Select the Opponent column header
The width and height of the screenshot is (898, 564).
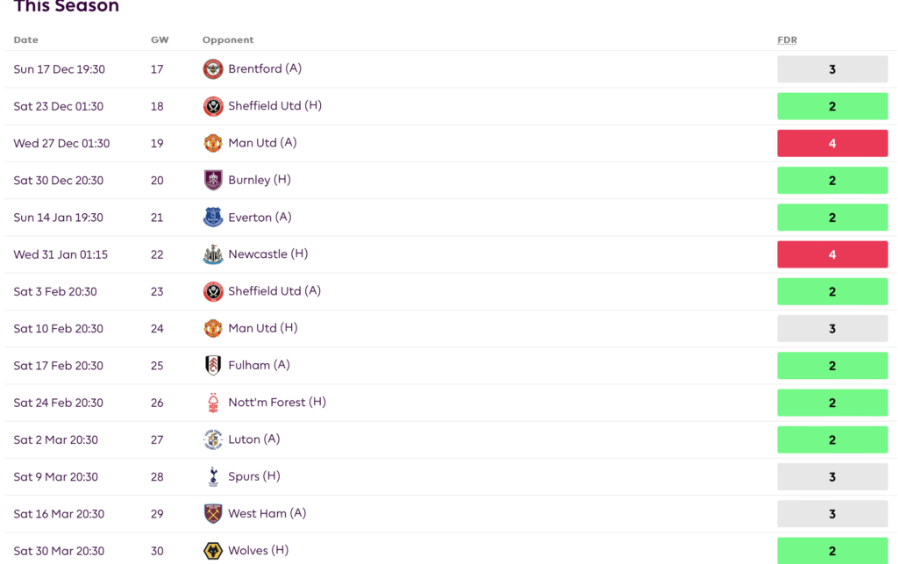coord(228,39)
